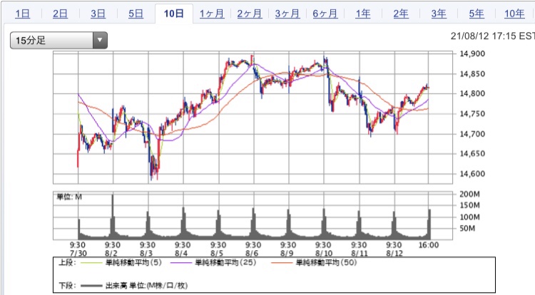
Task: Click the 16:00 closing time label
Action: pos(429,245)
